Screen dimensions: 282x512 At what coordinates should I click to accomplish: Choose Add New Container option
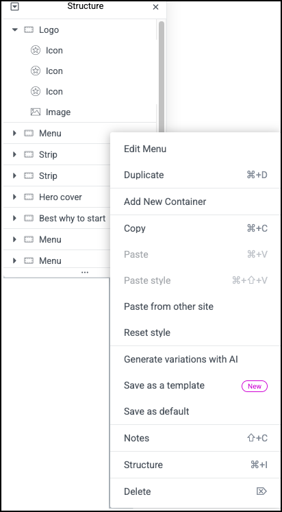(165, 202)
